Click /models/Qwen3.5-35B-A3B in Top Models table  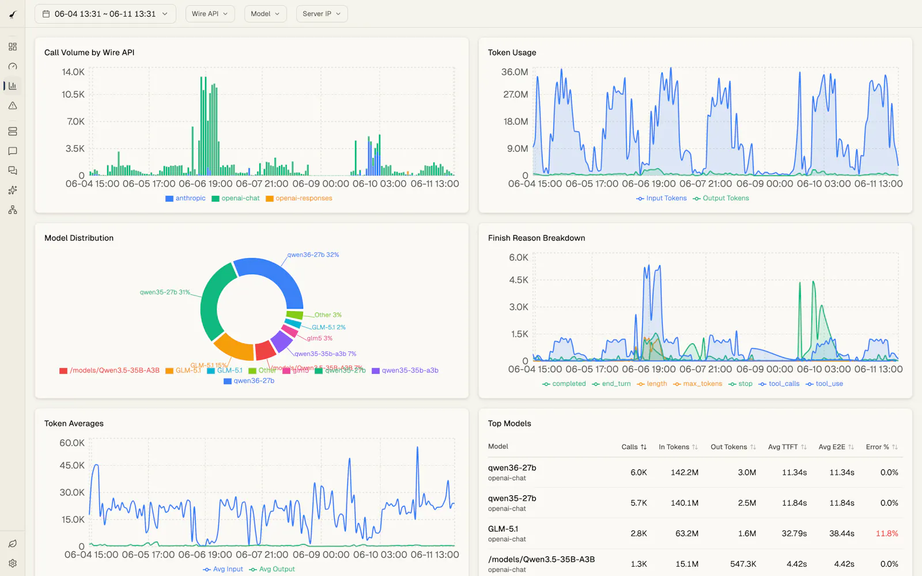point(541,559)
